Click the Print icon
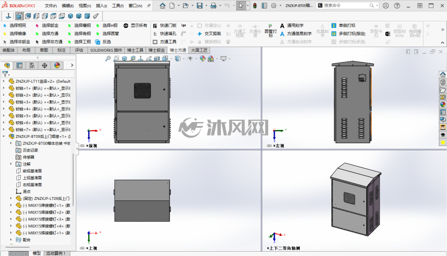Image resolution: width=447 pixels, height=256 pixels. point(213,5)
